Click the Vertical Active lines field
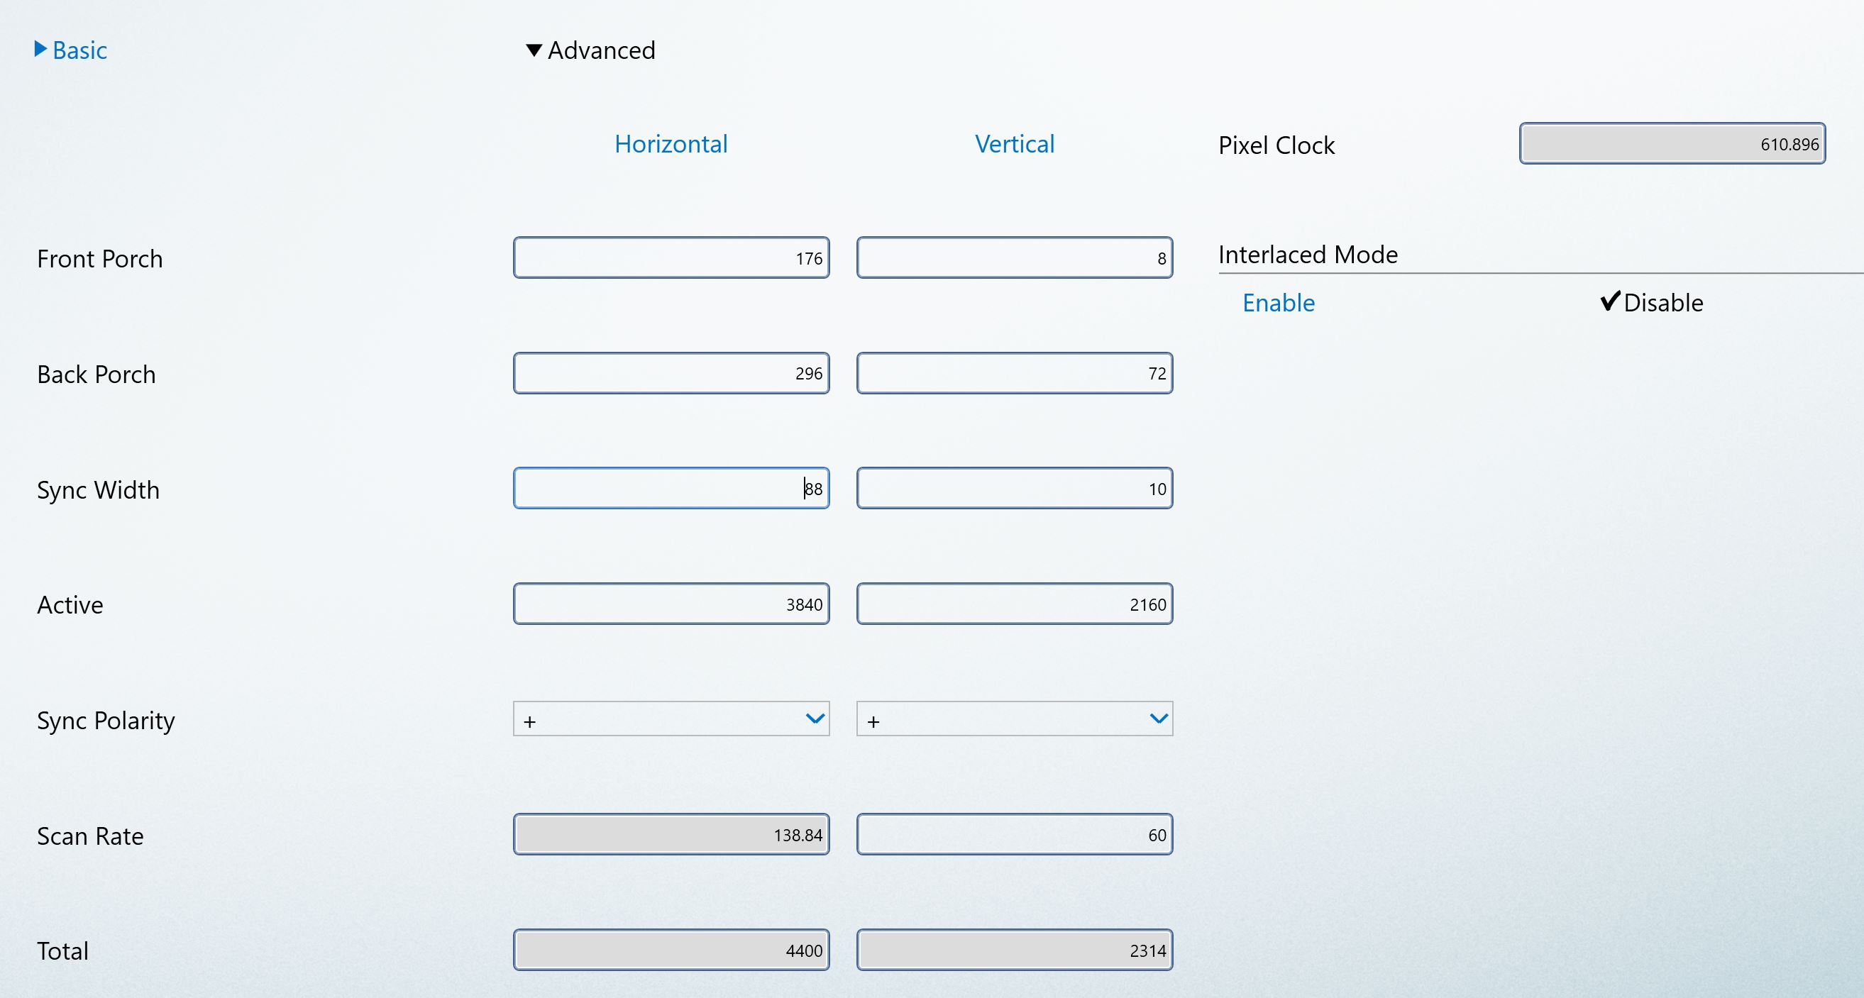Image resolution: width=1864 pixels, height=998 pixels. (x=1014, y=604)
